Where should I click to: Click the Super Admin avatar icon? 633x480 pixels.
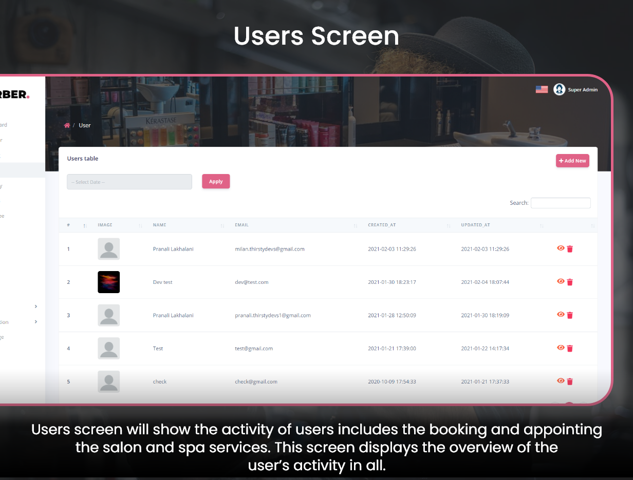[560, 89]
